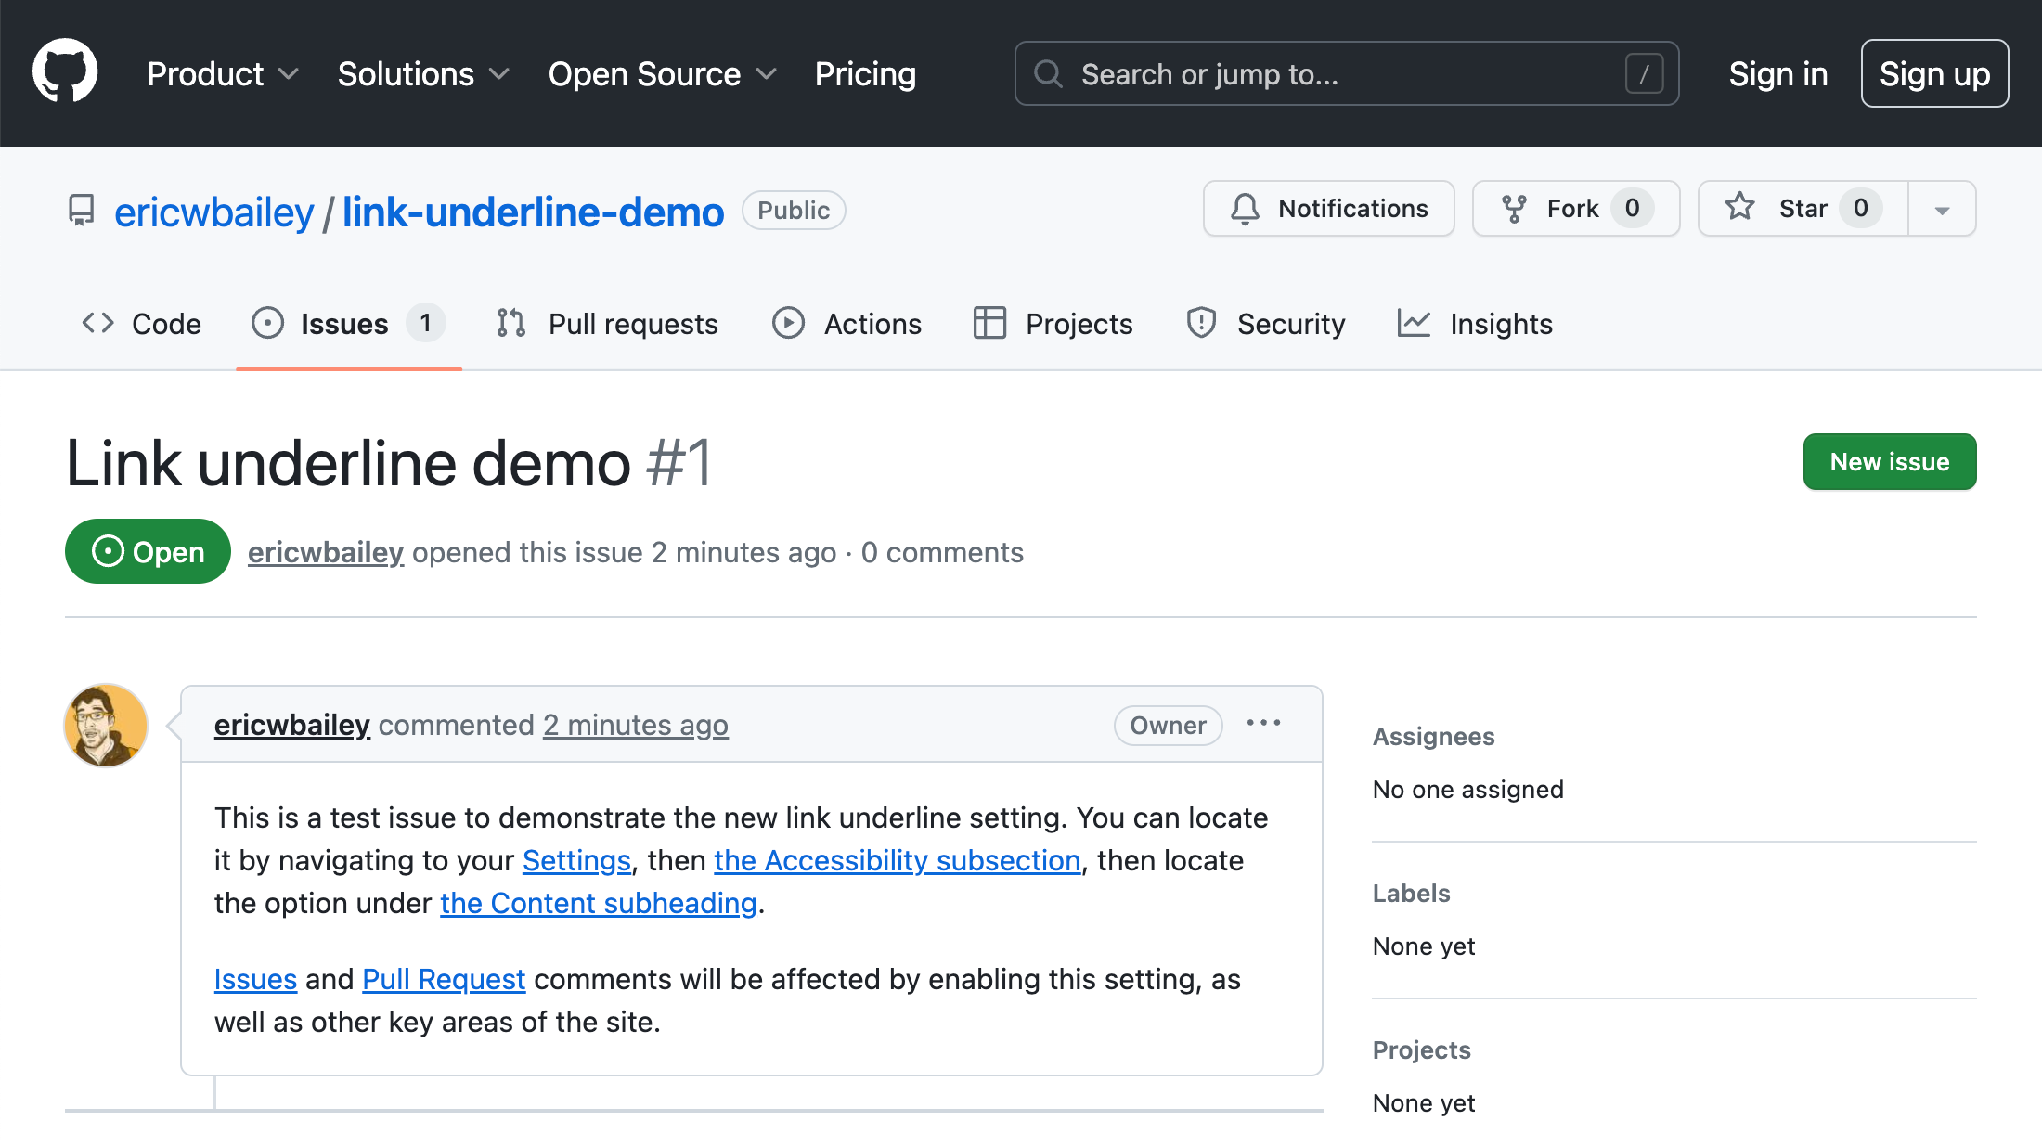Open ericwbailey author link in comment header
2042x1146 pixels.
tap(292, 725)
